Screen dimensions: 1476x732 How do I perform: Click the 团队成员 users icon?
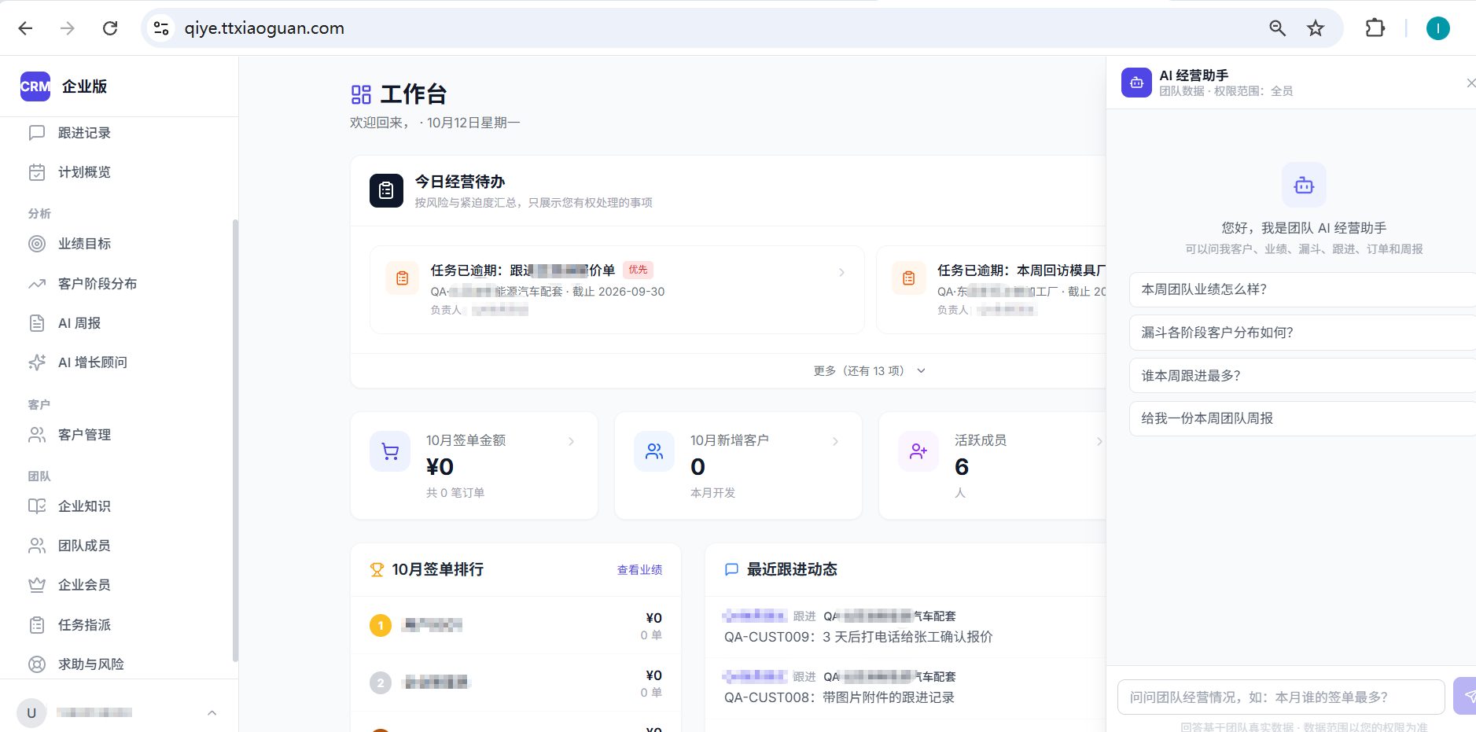click(x=37, y=546)
